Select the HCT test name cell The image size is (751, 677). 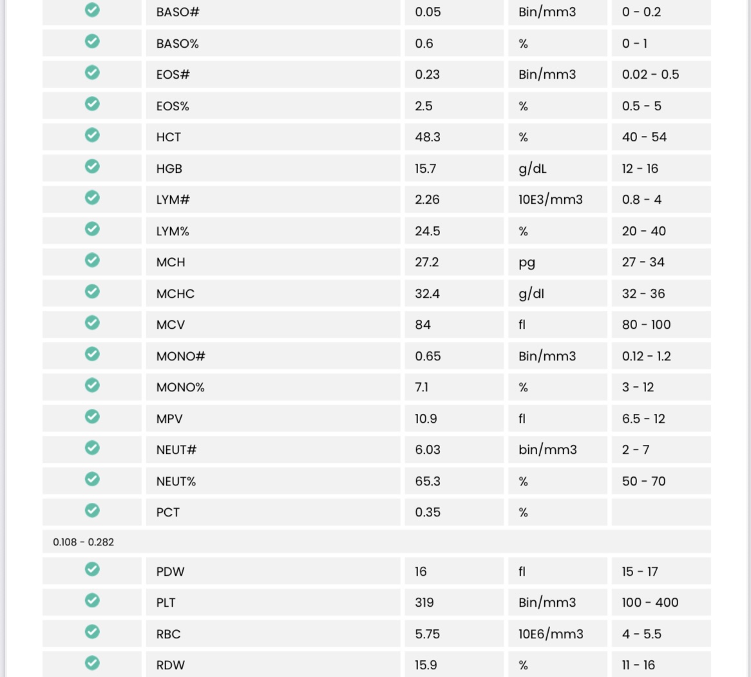[x=169, y=137]
